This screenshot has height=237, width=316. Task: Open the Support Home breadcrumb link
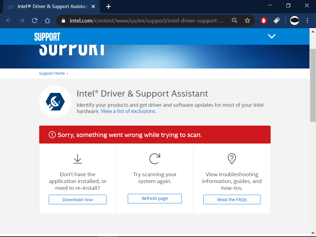pos(52,73)
